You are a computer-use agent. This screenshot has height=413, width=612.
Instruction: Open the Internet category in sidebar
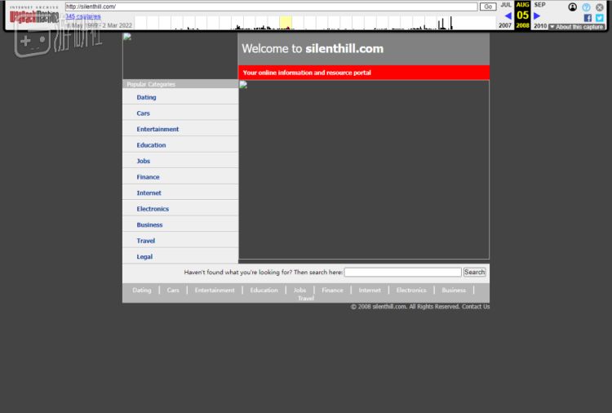click(149, 193)
